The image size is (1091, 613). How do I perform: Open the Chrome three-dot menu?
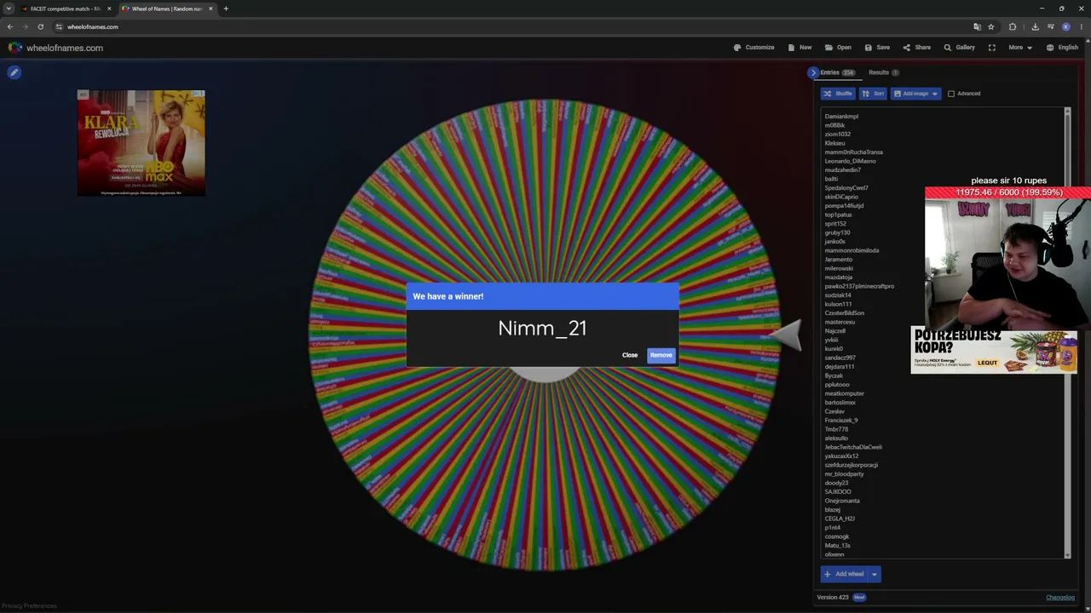click(x=1081, y=26)
